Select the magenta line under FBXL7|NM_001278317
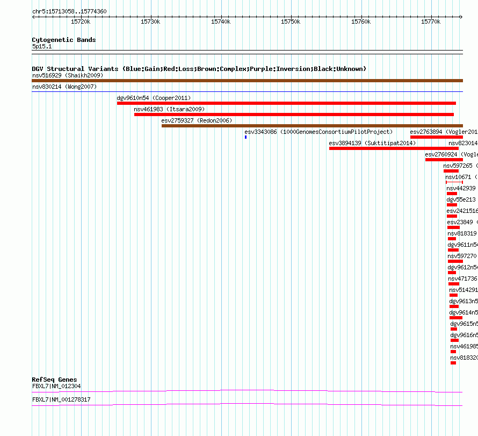The image size is (478, 436). coord(247,405)
